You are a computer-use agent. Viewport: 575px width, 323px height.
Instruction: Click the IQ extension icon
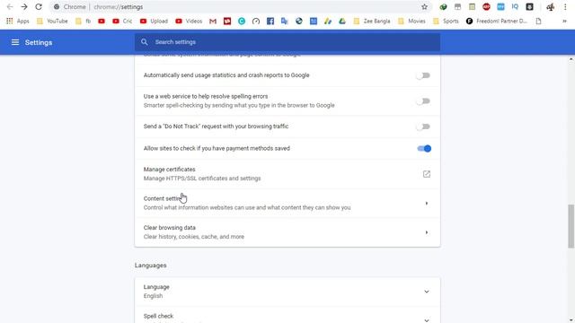515,7
